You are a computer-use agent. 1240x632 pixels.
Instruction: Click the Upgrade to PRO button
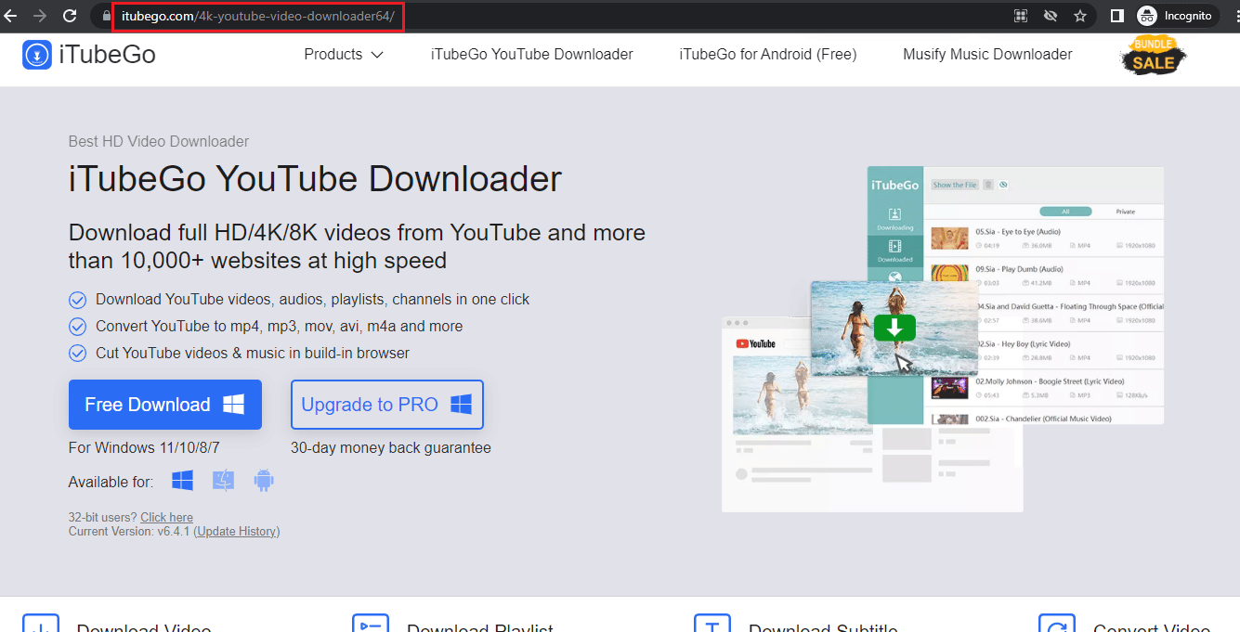tap(387, 405)
